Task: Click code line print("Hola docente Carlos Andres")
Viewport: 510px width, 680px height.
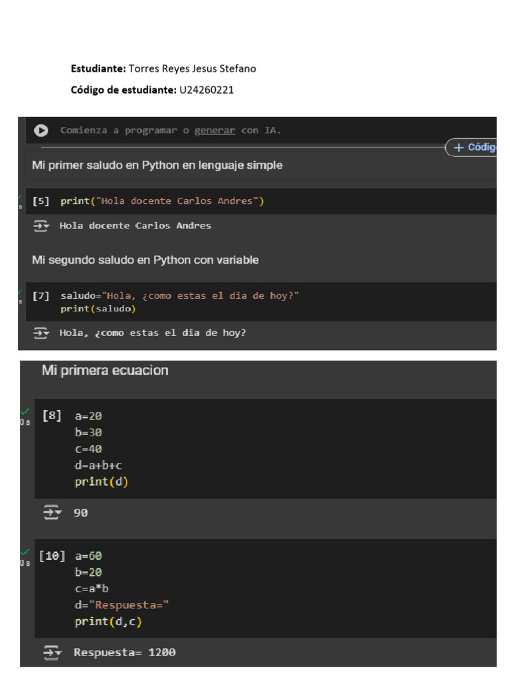Action: pyautogui.click(x=162, y=201)
